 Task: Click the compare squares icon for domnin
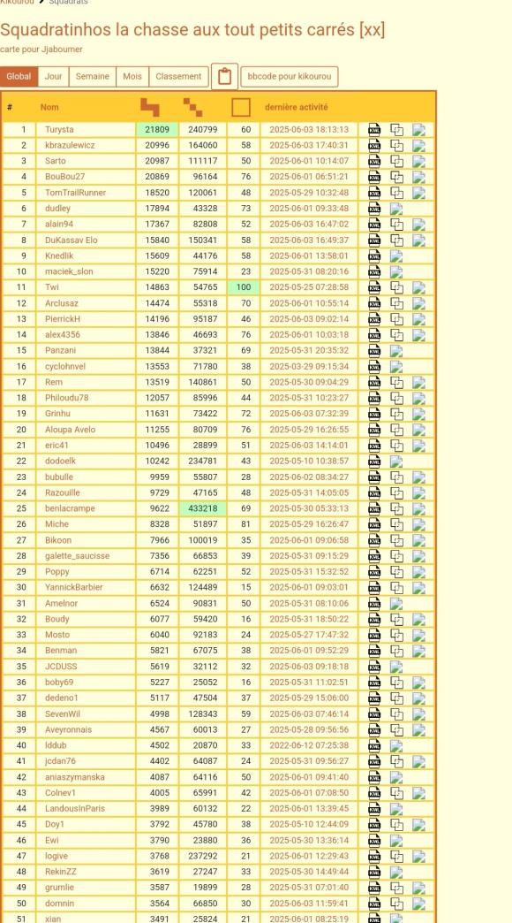[396, 904]
